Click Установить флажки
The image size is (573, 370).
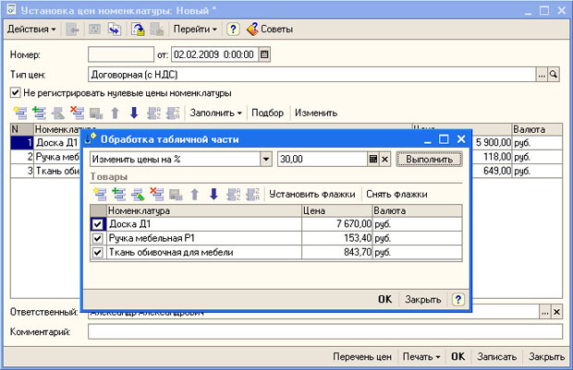click(312, 194)
